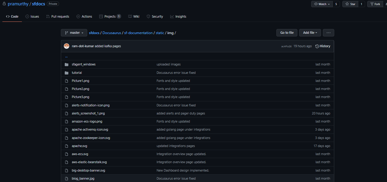Expand the Add file dropdown
Viewport: 387px width, 182px height.
[310, 33]
